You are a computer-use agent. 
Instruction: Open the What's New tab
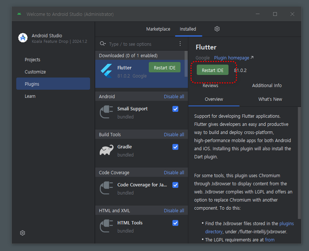tap(270, 99)
